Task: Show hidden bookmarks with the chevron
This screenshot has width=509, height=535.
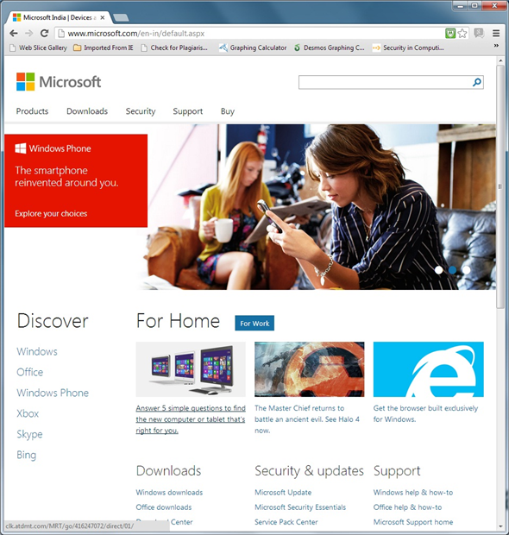Action: [496, 46]
